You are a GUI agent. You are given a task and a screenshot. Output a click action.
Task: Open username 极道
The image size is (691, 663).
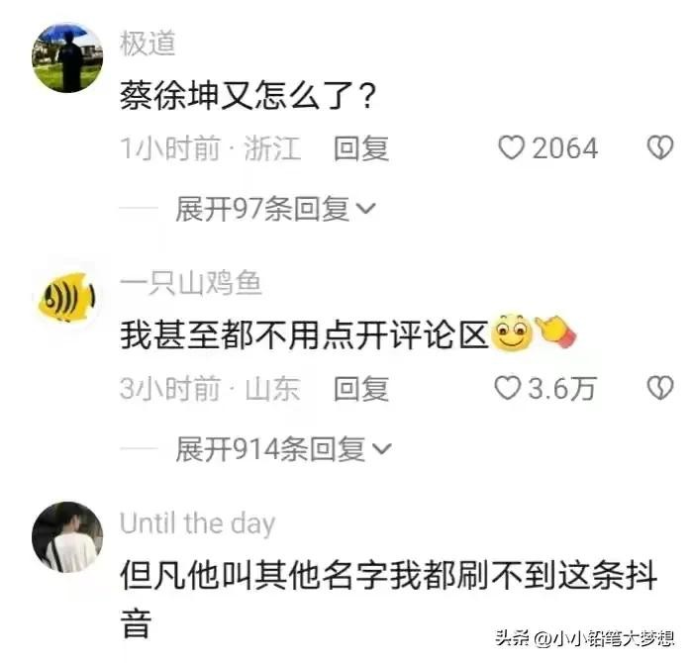coord(148,44)
